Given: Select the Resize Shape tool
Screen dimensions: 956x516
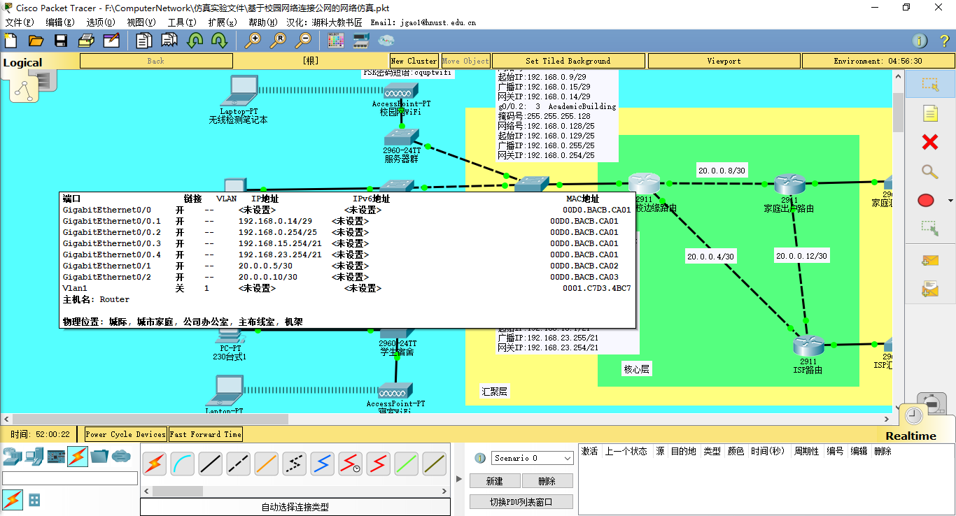Looking at the screenshot, I should 929,228.
